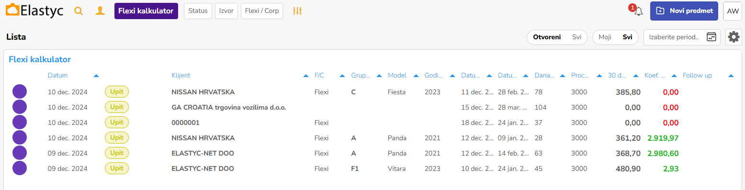Sort by Klijent column arrow
The height and width of the screenshot is (190, 745).
click(306, 76)
